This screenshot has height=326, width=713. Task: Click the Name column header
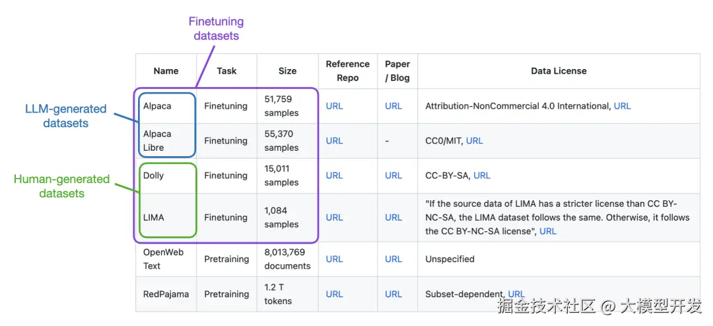coord(166,71)
